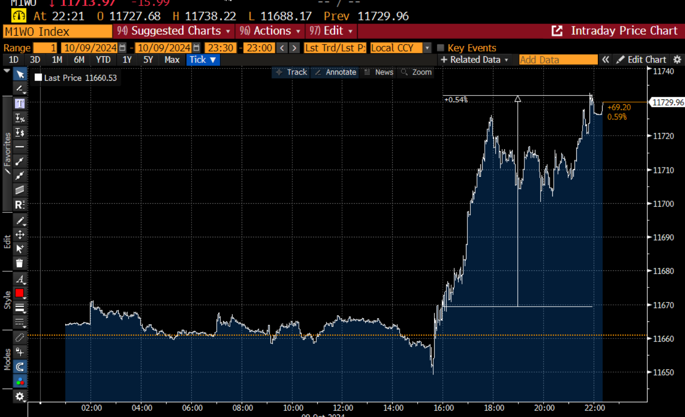This screenshot has width=685, height=417.
Task: Open chart settings gear in top right
Action: tap(677, 60)
